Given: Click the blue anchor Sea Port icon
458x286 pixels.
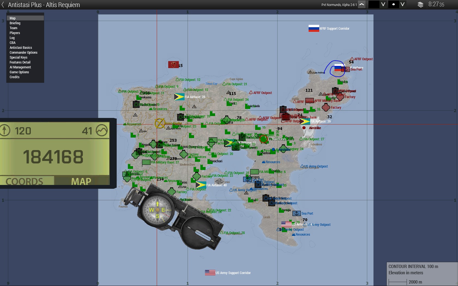Looking at the screenshot, I should (296, 213).
